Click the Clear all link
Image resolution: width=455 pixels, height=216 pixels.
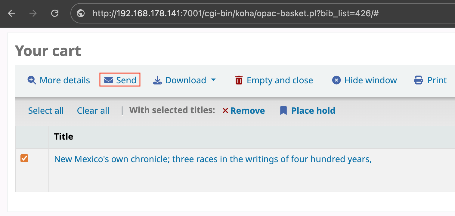tap(93, 111)
